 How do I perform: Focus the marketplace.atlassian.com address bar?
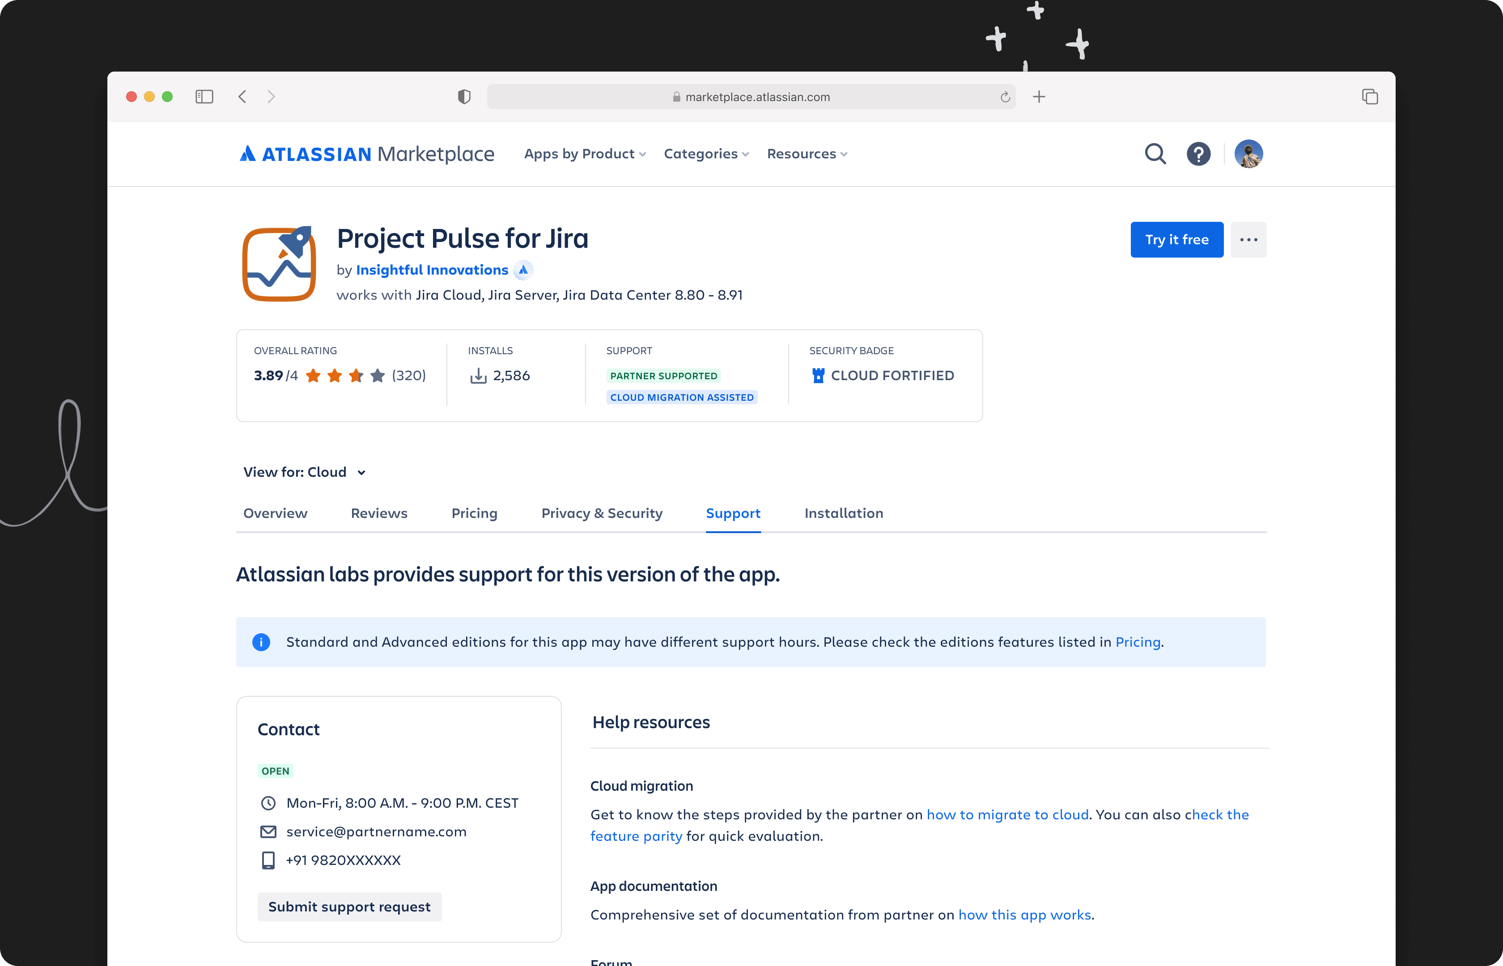pyautogui.click(x=751, y=97)
